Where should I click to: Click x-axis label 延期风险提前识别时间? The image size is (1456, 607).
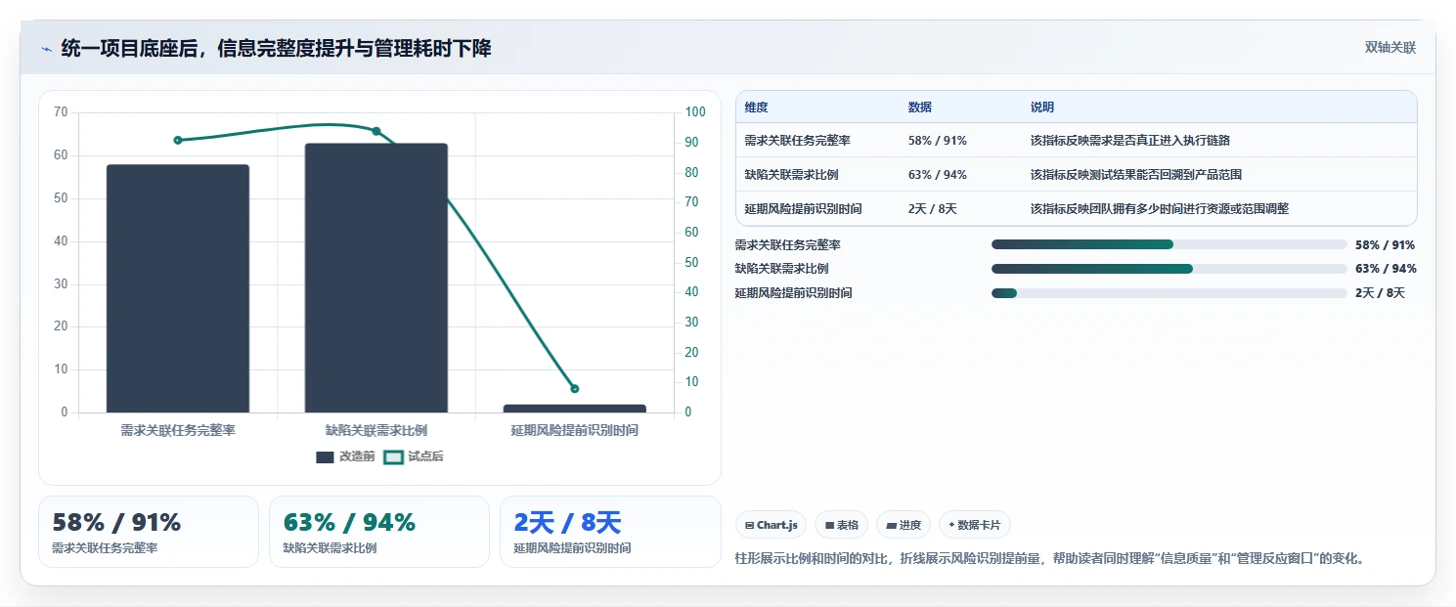(x=575, y=430)
